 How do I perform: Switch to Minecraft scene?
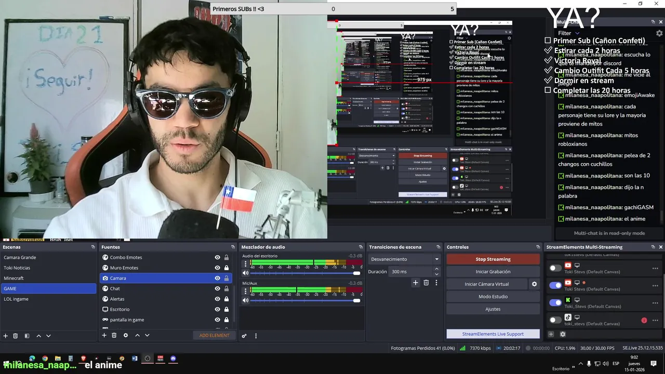point(48,278)
